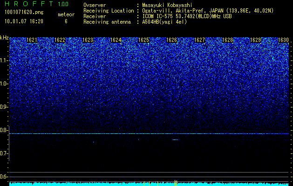
Task: Select the antenna value A504HB(yagi 4el)
Action: pos(164,22)
